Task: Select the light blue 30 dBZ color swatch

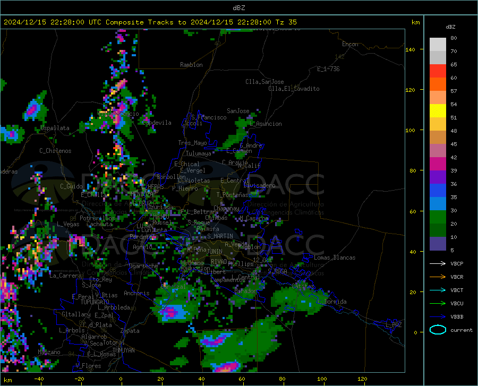Action: coord(438,204)
